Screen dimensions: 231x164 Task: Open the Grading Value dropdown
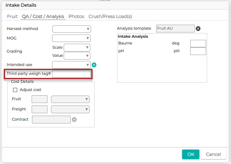coord(77,55)
